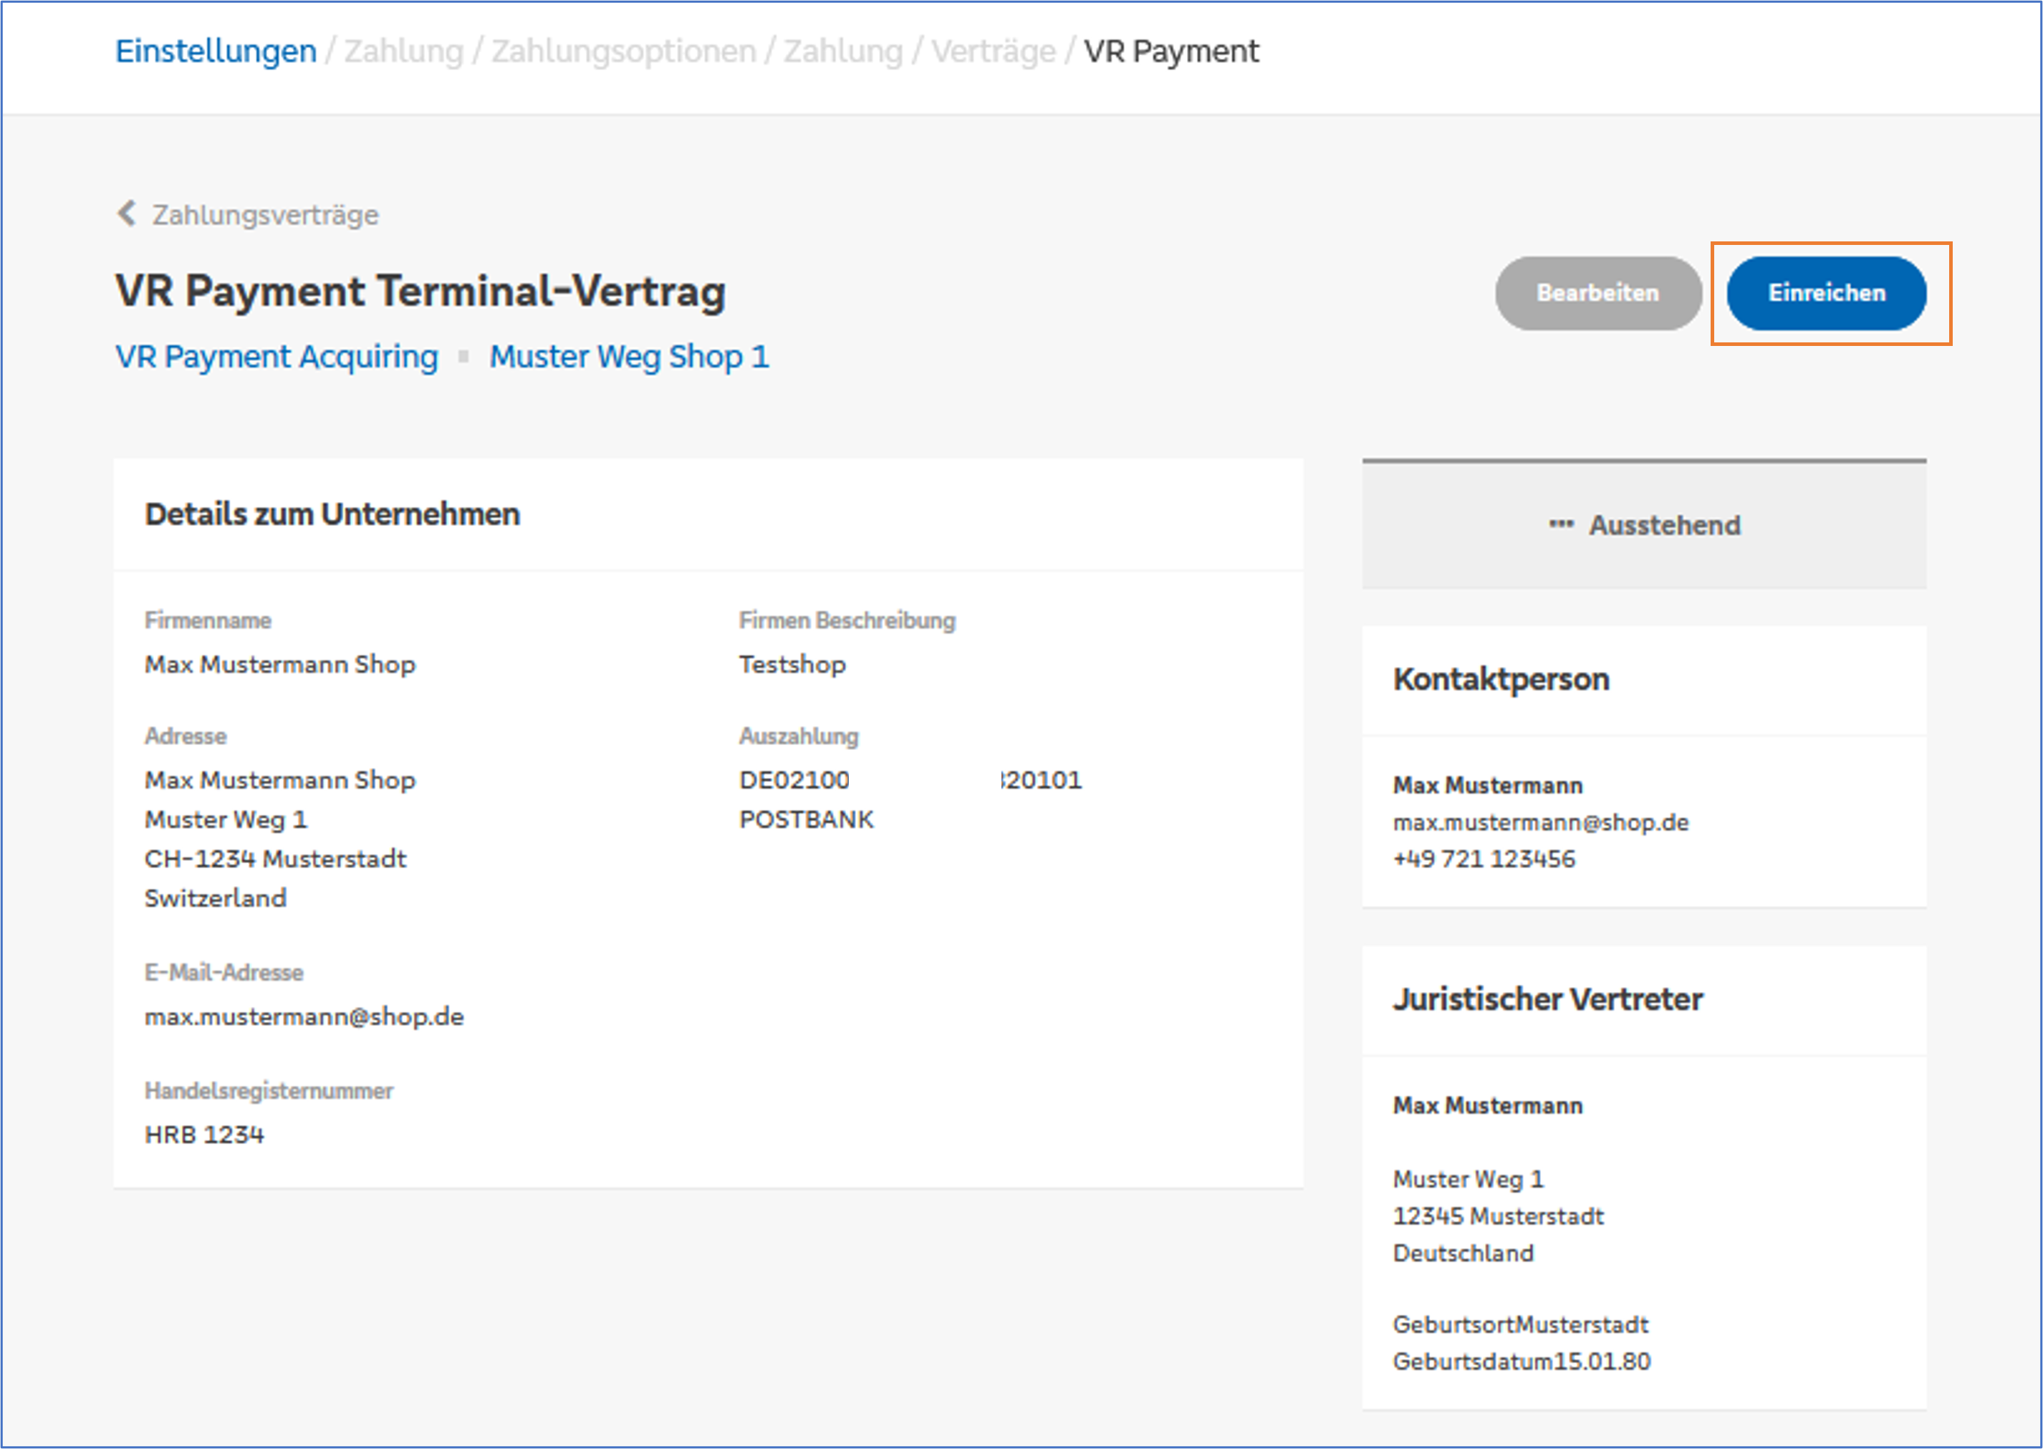Click Max Mustermann name under Kontaktperson
2043x1449 pixels.
[1487, 786]
